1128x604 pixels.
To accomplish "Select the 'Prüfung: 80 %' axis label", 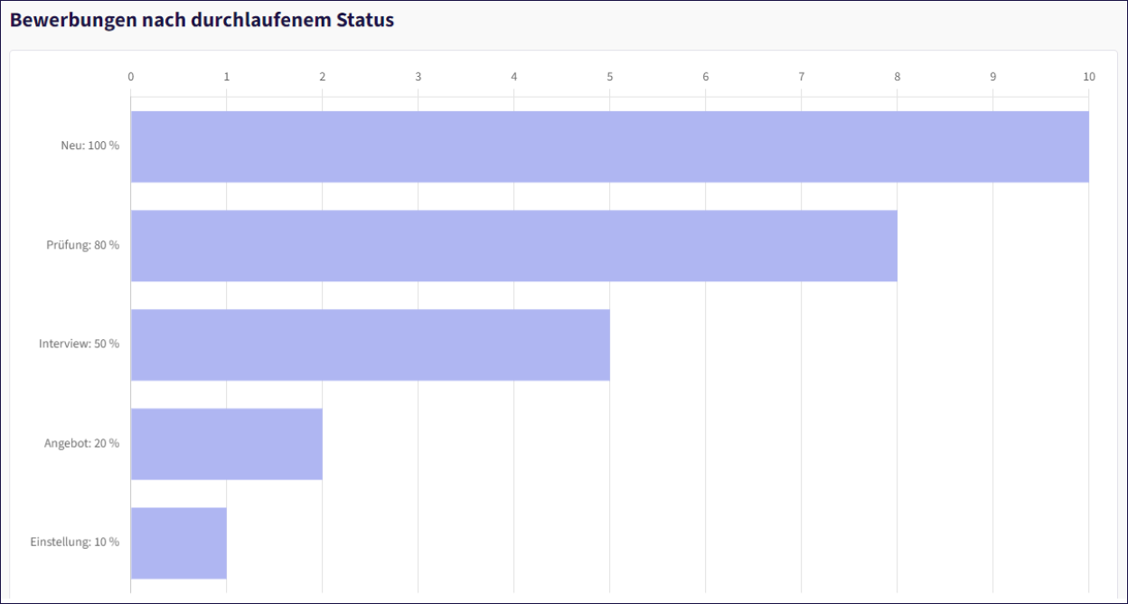I will [83, 246].
